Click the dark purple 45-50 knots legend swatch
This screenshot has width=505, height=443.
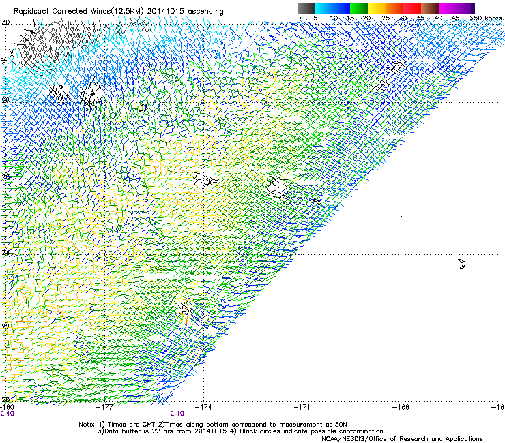465,8
